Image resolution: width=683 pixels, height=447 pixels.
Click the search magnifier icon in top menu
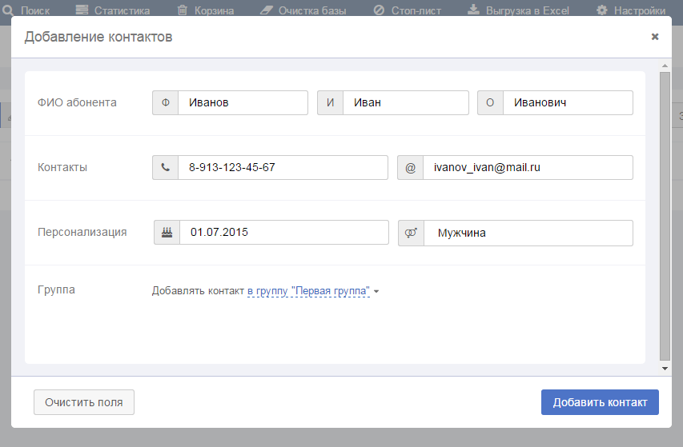8,10
